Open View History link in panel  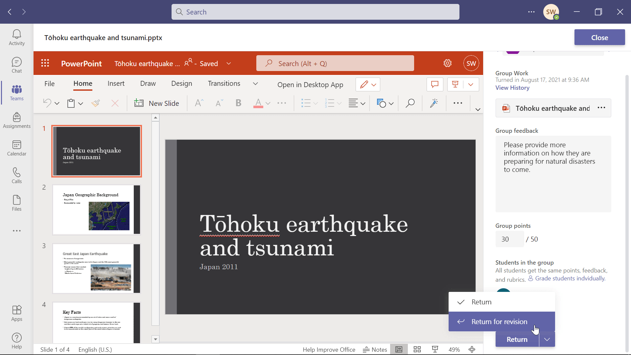tap(513, 87)
